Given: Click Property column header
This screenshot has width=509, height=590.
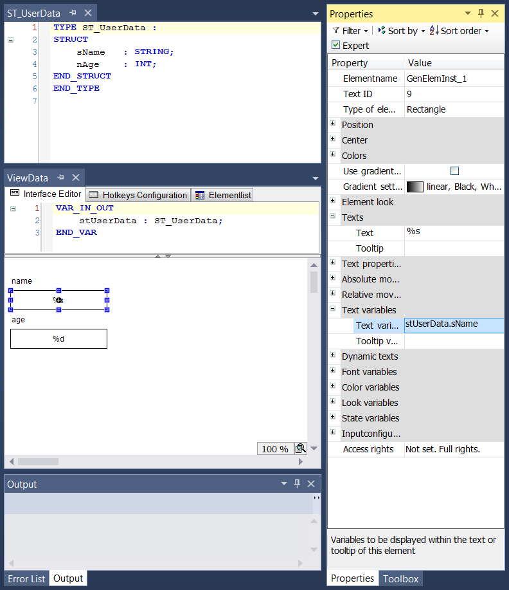Looking at the screenshot, I should [x=366, y=63].
